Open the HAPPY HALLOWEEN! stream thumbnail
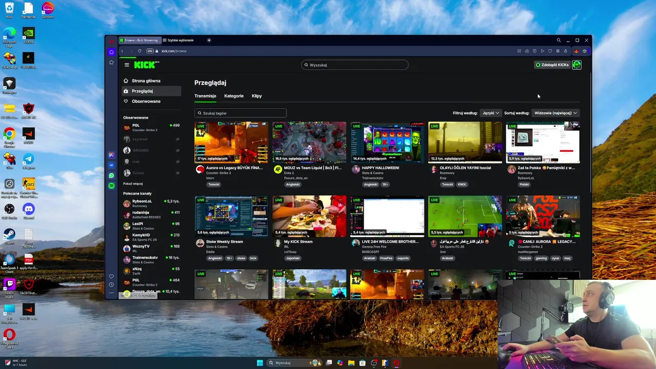This screenshot has height=369, width=656. (387, 142)
